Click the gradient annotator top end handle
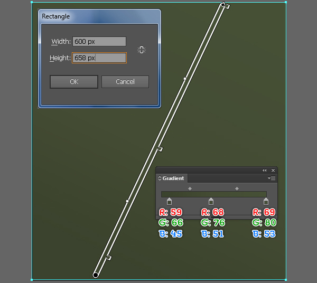The image size is (317, 283). click(x=223, y=4)
